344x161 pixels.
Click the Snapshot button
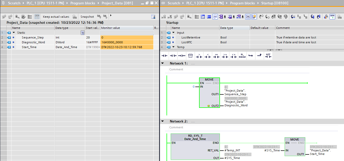coord(87,17)
